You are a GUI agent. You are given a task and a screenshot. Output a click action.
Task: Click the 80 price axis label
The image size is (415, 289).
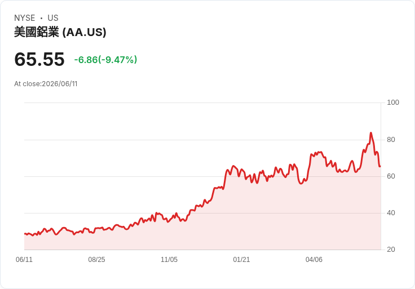(391, 139)
